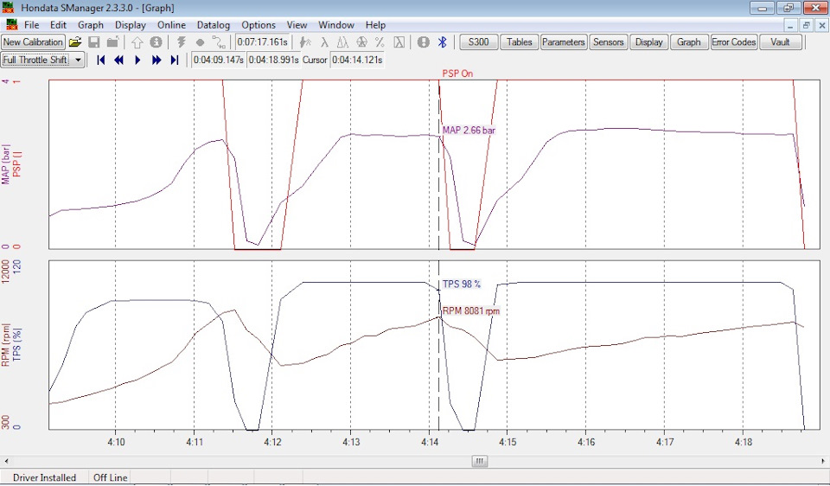Click the Sensors button
The height and width of the screenshot is (486, 830).
[x=608, y=42]
